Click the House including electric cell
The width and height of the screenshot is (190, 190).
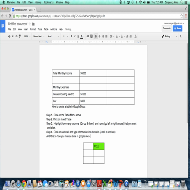tap(66, 94)
